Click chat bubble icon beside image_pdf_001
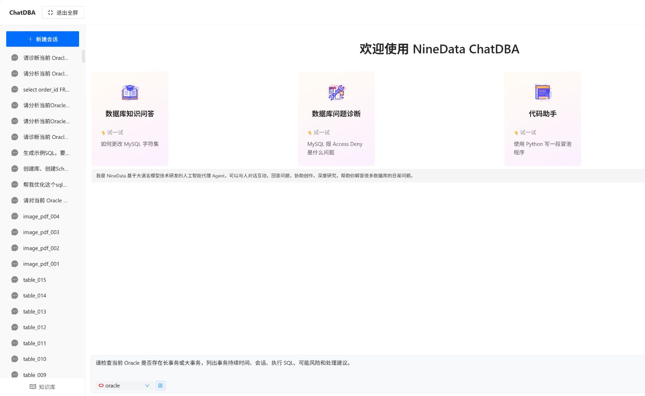645x396 pixels. pos(15,264)
